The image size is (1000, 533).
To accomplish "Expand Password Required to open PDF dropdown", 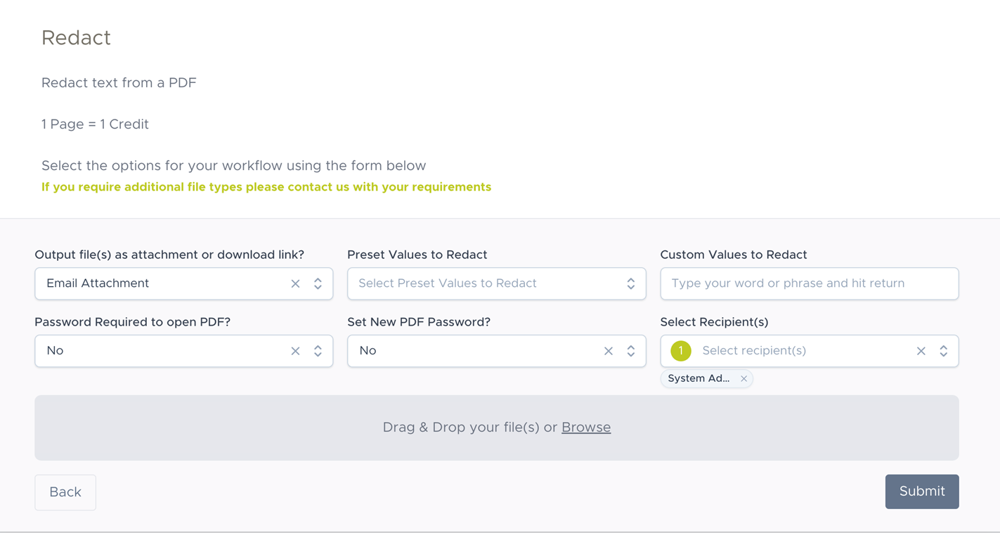I will click(318, 351).
